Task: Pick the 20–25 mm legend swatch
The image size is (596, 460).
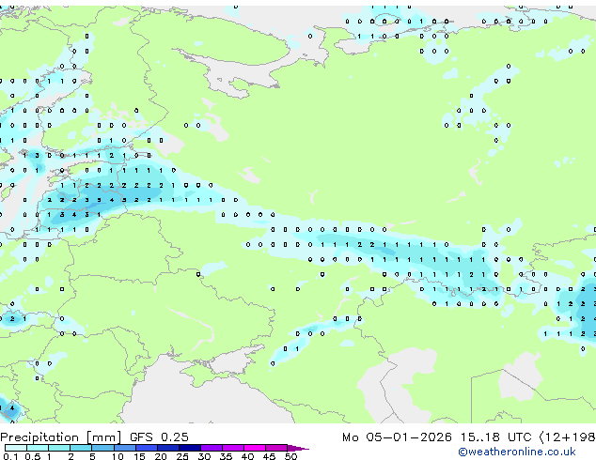Action: pos(167,448)
